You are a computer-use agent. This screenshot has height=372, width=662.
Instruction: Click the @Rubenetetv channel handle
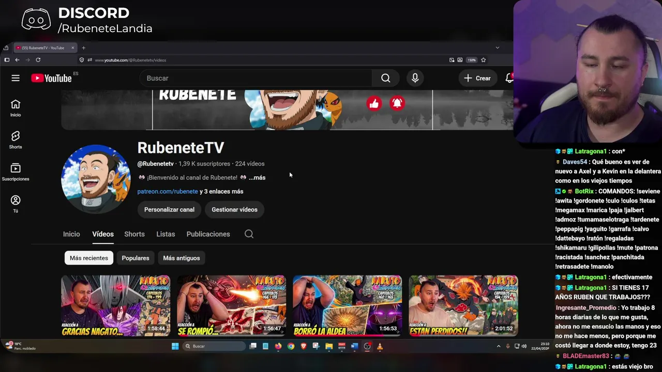[x=155, y=164]
